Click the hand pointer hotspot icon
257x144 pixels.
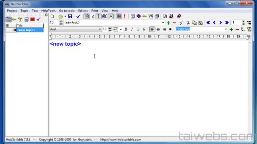click(x=151, y=16)
